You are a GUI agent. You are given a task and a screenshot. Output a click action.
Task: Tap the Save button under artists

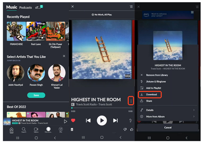pyautogui.click(x=36, y=95)
